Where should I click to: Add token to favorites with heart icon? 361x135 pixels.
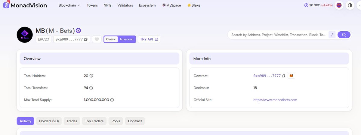click(97, 39)
